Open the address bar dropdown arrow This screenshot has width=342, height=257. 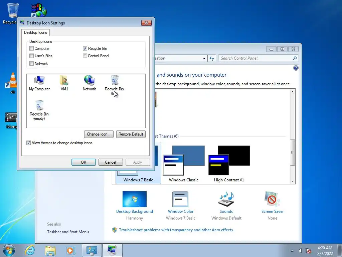pyautogui.click(x=204, y=58)
